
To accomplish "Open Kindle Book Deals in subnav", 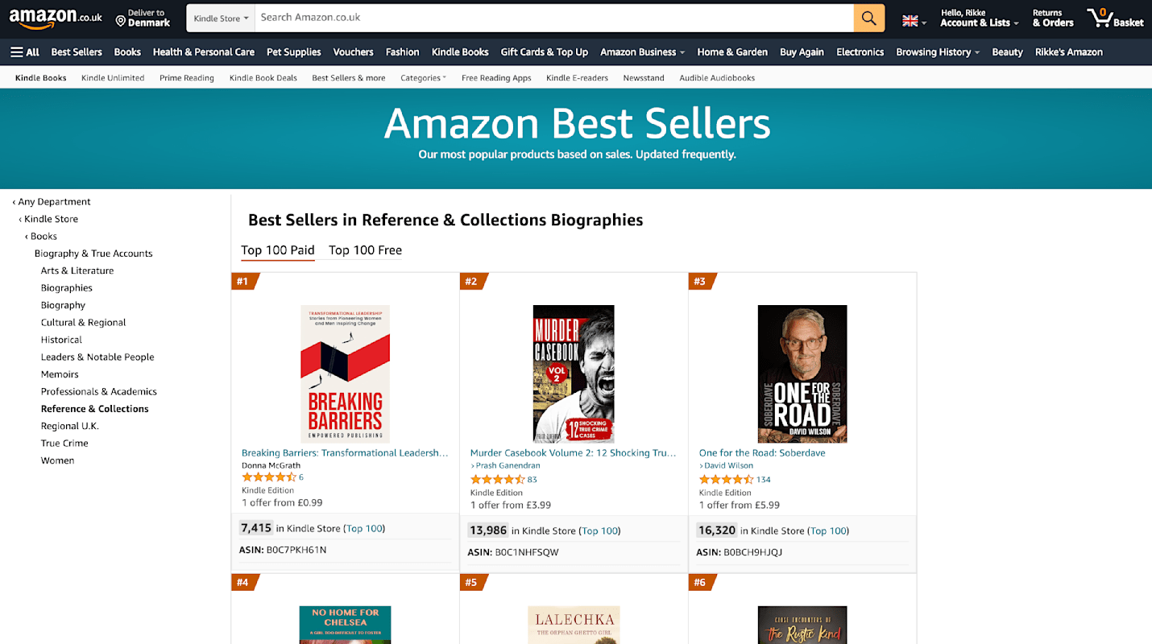I will pyautogui.click(x=263, y=78).
